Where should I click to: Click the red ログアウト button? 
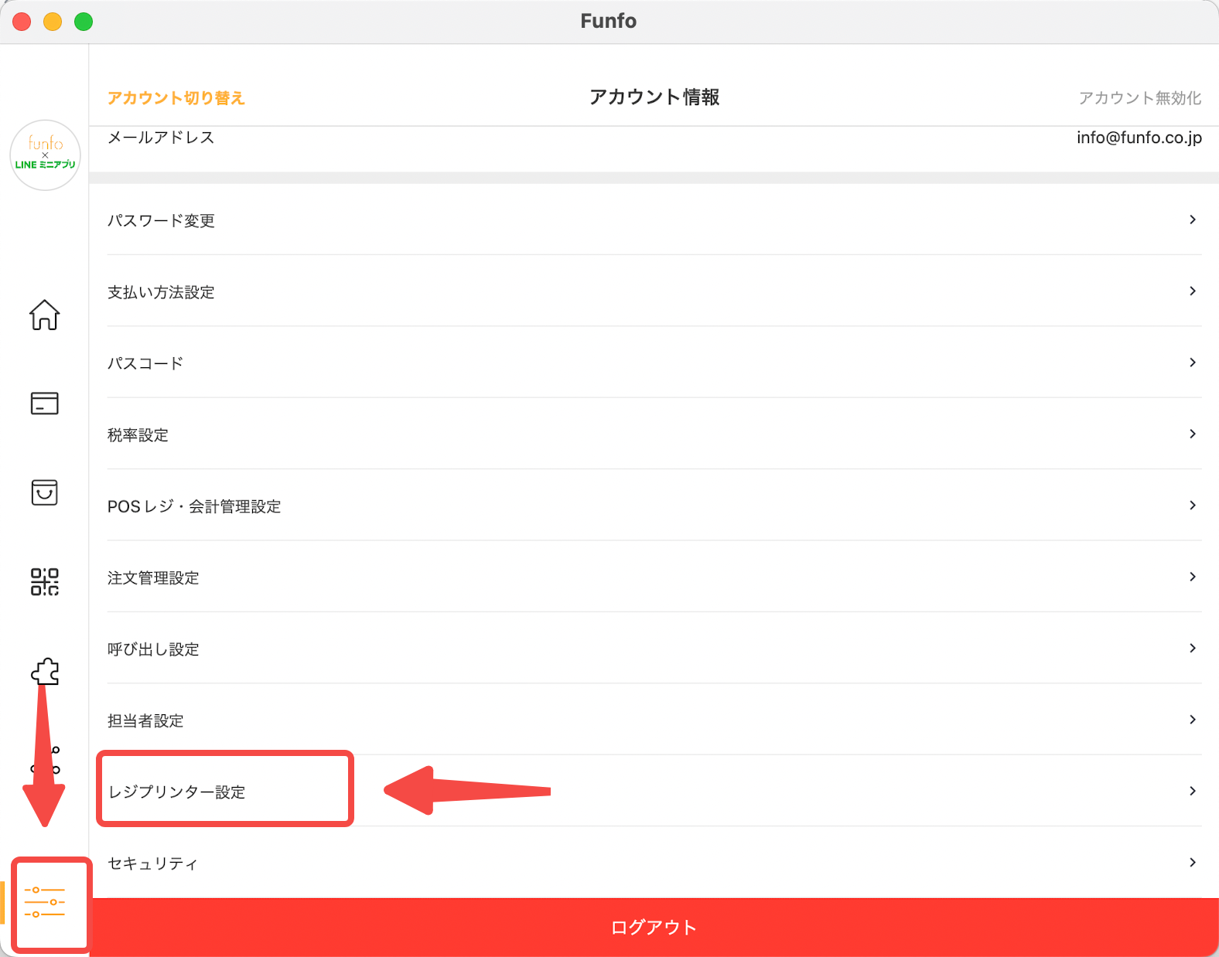tap(654, 927)
